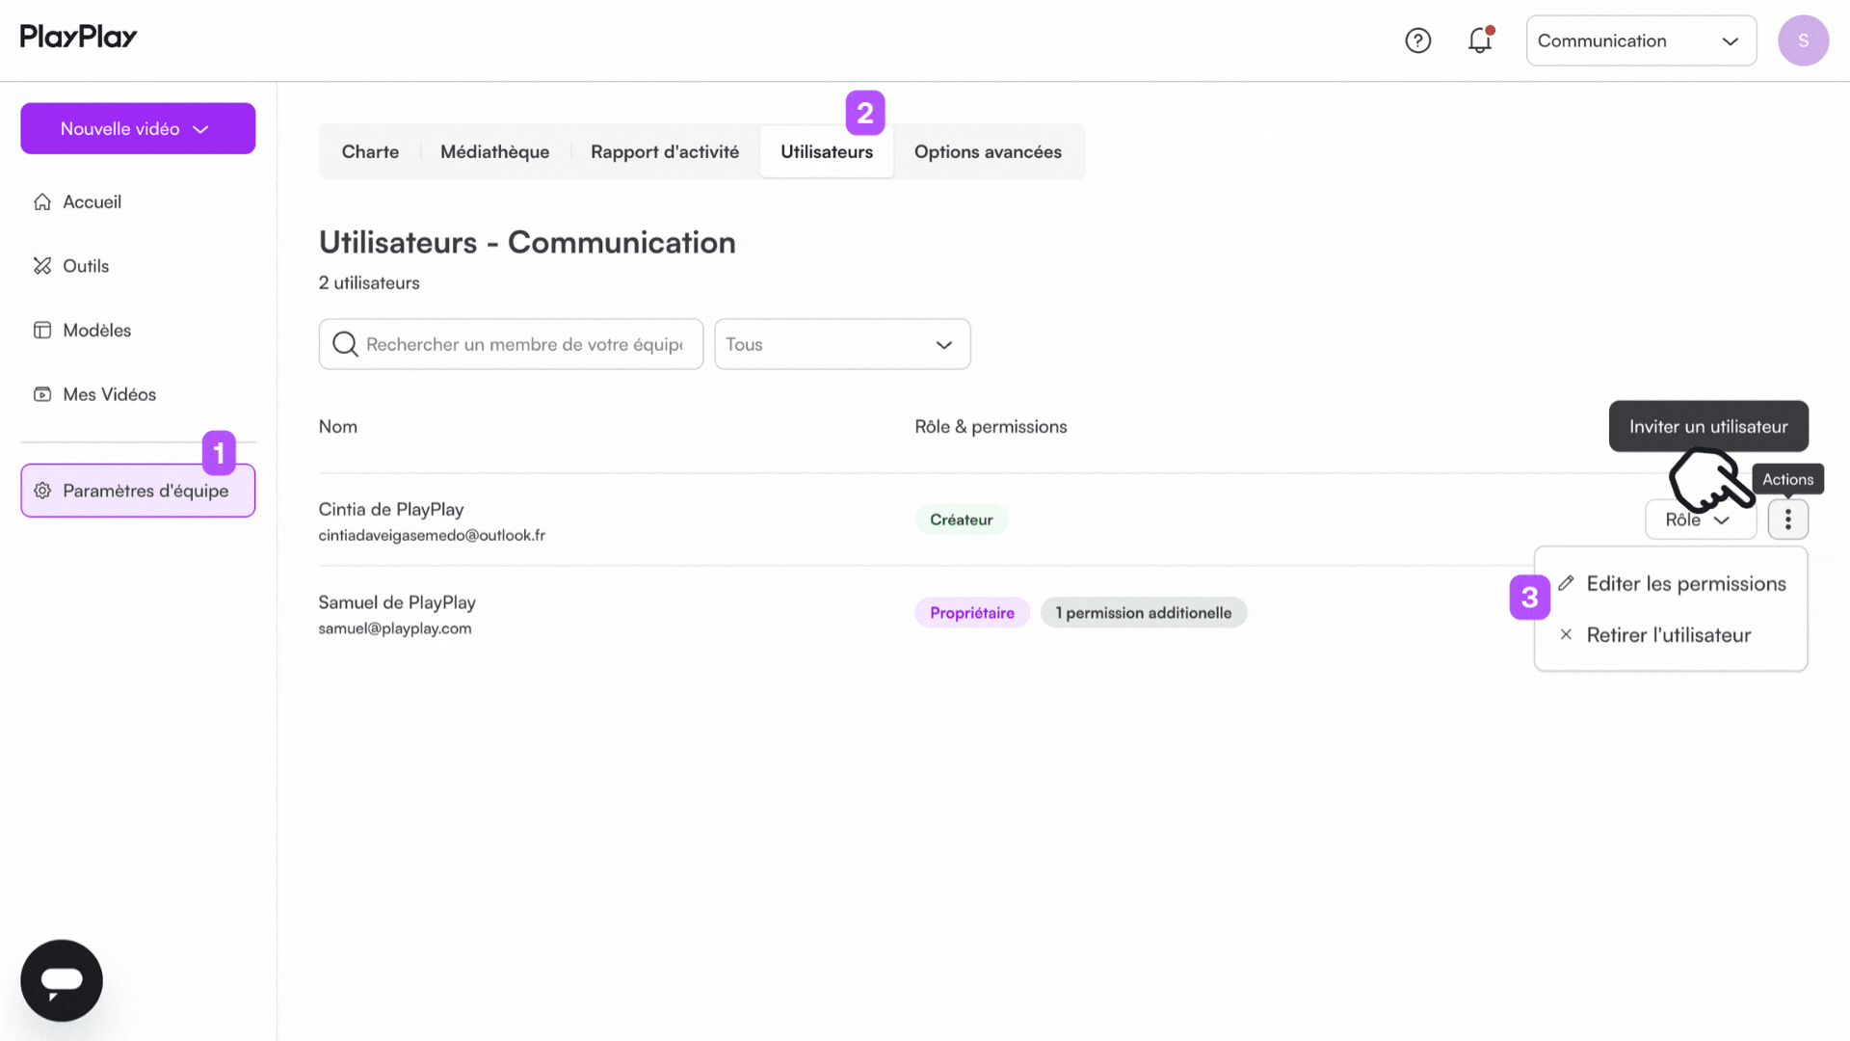Open the help question mark icon
The image size is (1850, 1041).
pos(1417,40)
